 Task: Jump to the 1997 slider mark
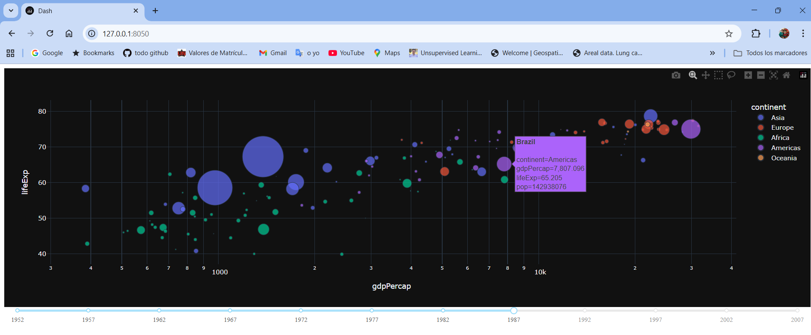[655, 310]
